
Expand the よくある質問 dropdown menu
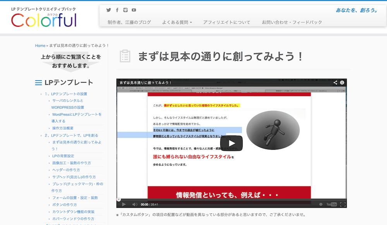(x=177, y=22)
